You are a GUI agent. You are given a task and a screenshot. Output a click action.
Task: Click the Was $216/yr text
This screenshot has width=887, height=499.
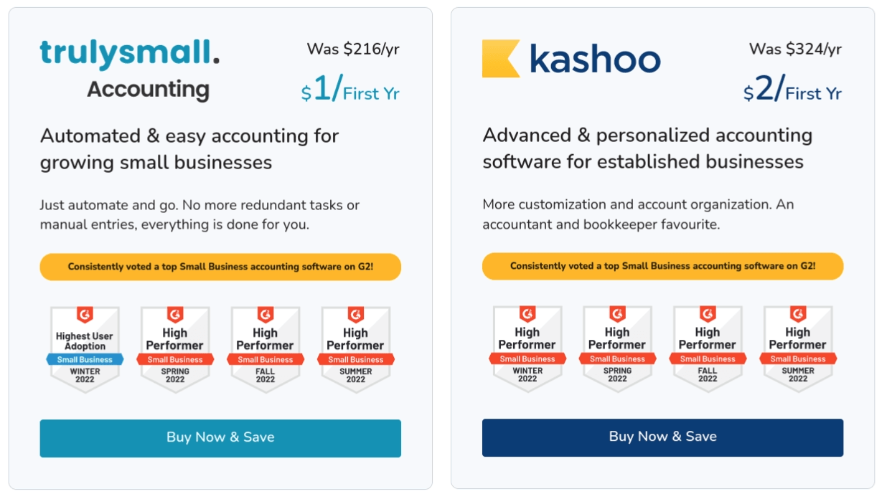coord(353,49)
